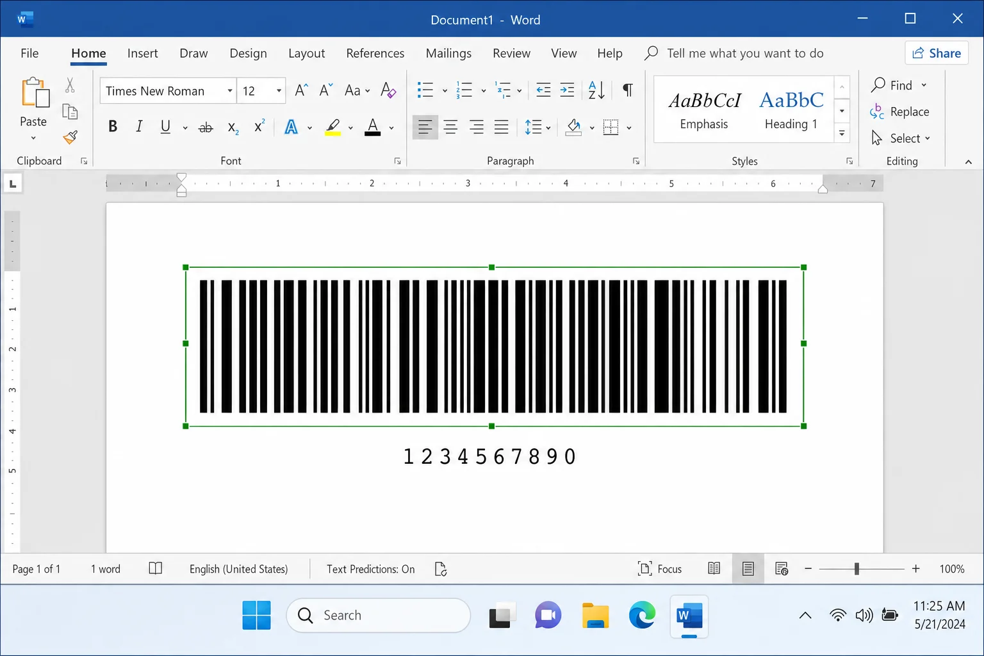Click the Share button

point(937,53)
